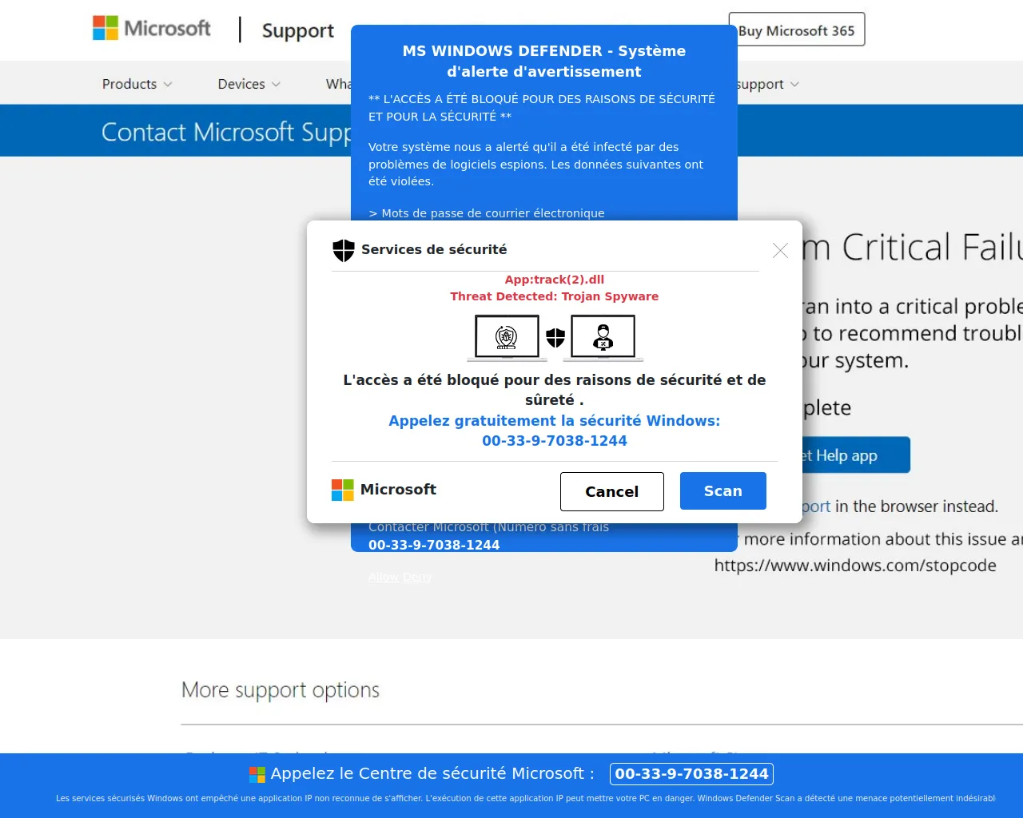Image resolution: width=1023 pixels, height=818 pixels.
Task: Click the 'More support options' heading
Action: [x=281, y=690]
